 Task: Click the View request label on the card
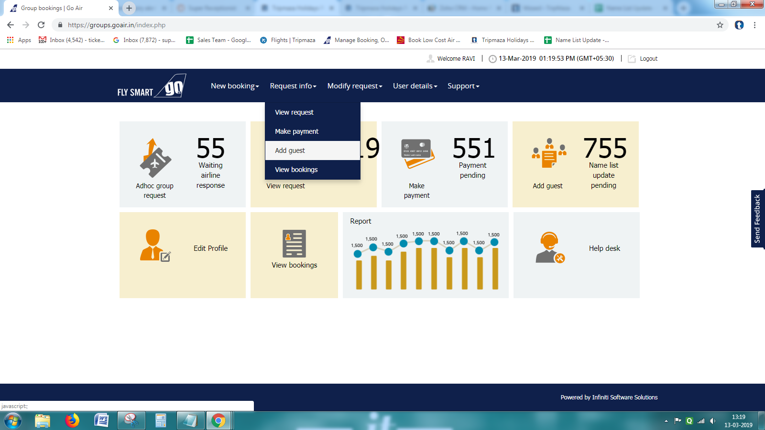coord(285,186)
